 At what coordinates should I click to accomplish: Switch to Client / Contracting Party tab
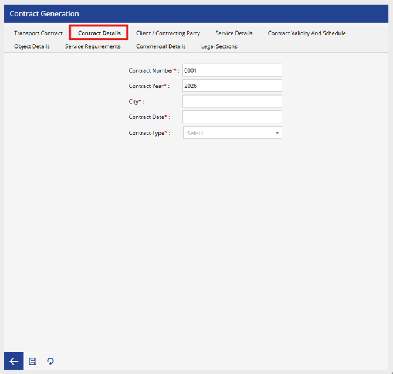point(168,33)
